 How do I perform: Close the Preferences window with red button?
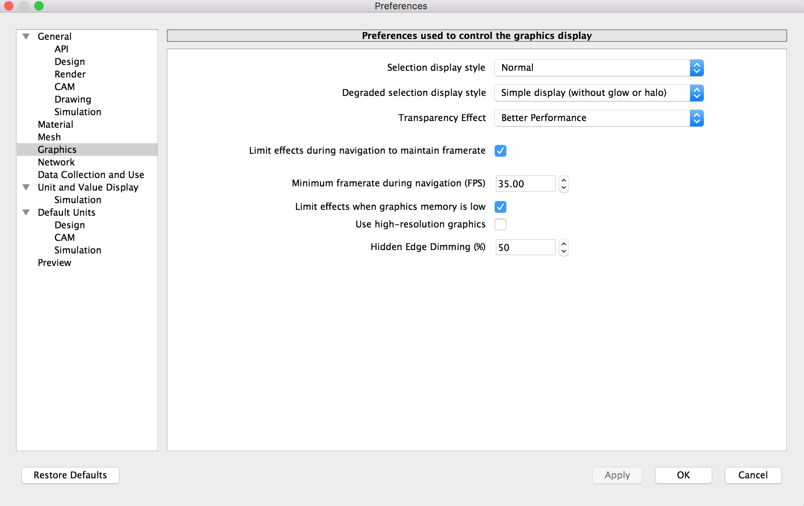click(x=9, y=6)
